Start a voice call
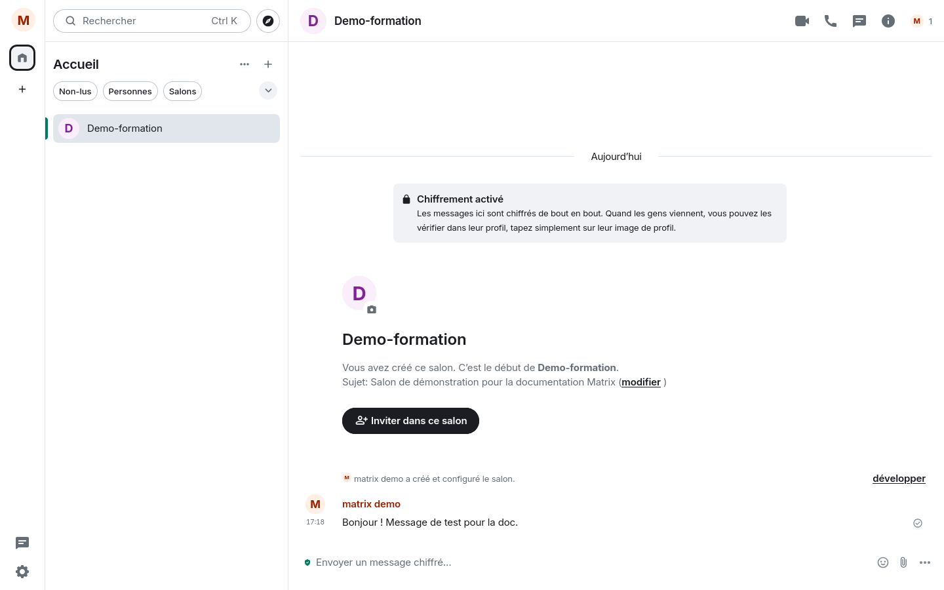 click(831, 21)
